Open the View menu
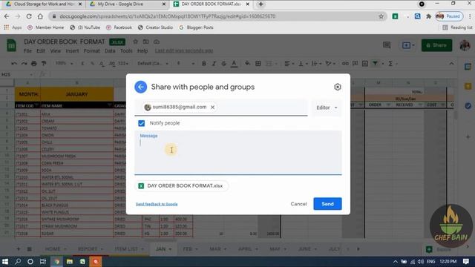 tap(55, 51)
